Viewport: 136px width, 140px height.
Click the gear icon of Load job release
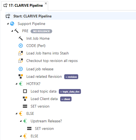point(21,69)
